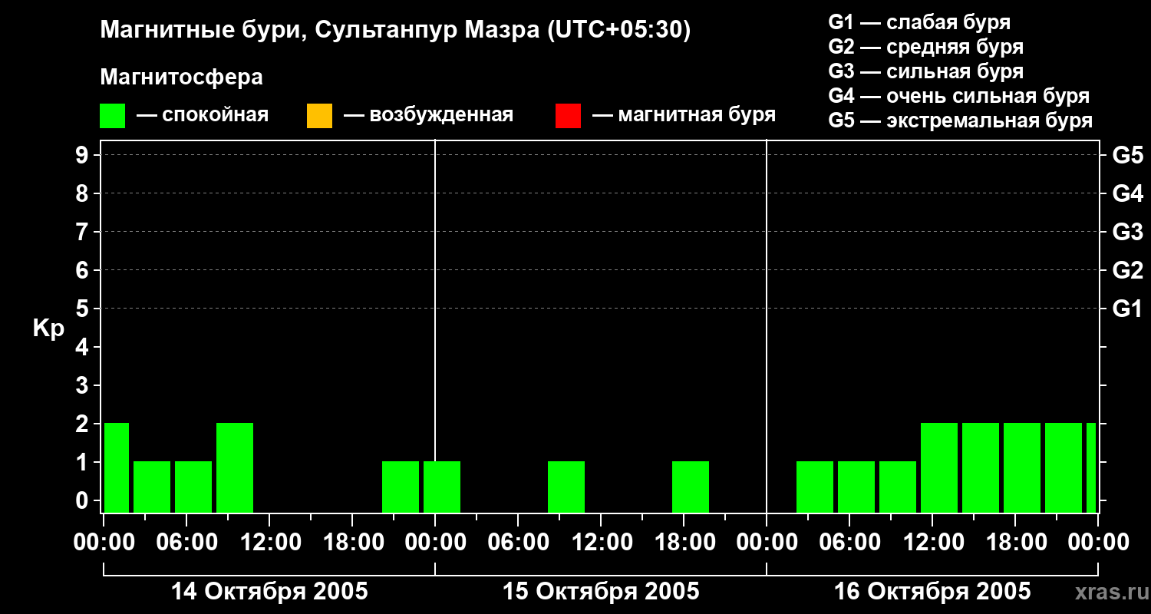Click the '06:00' time label of 14 October
This screenshot has width=1151, height=614.
[x=187, y=543]
